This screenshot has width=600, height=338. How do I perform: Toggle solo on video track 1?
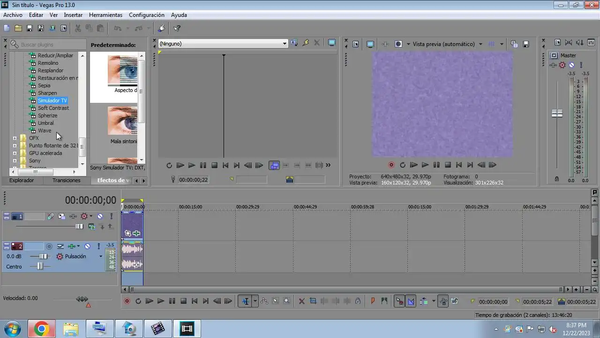[111, 216]
